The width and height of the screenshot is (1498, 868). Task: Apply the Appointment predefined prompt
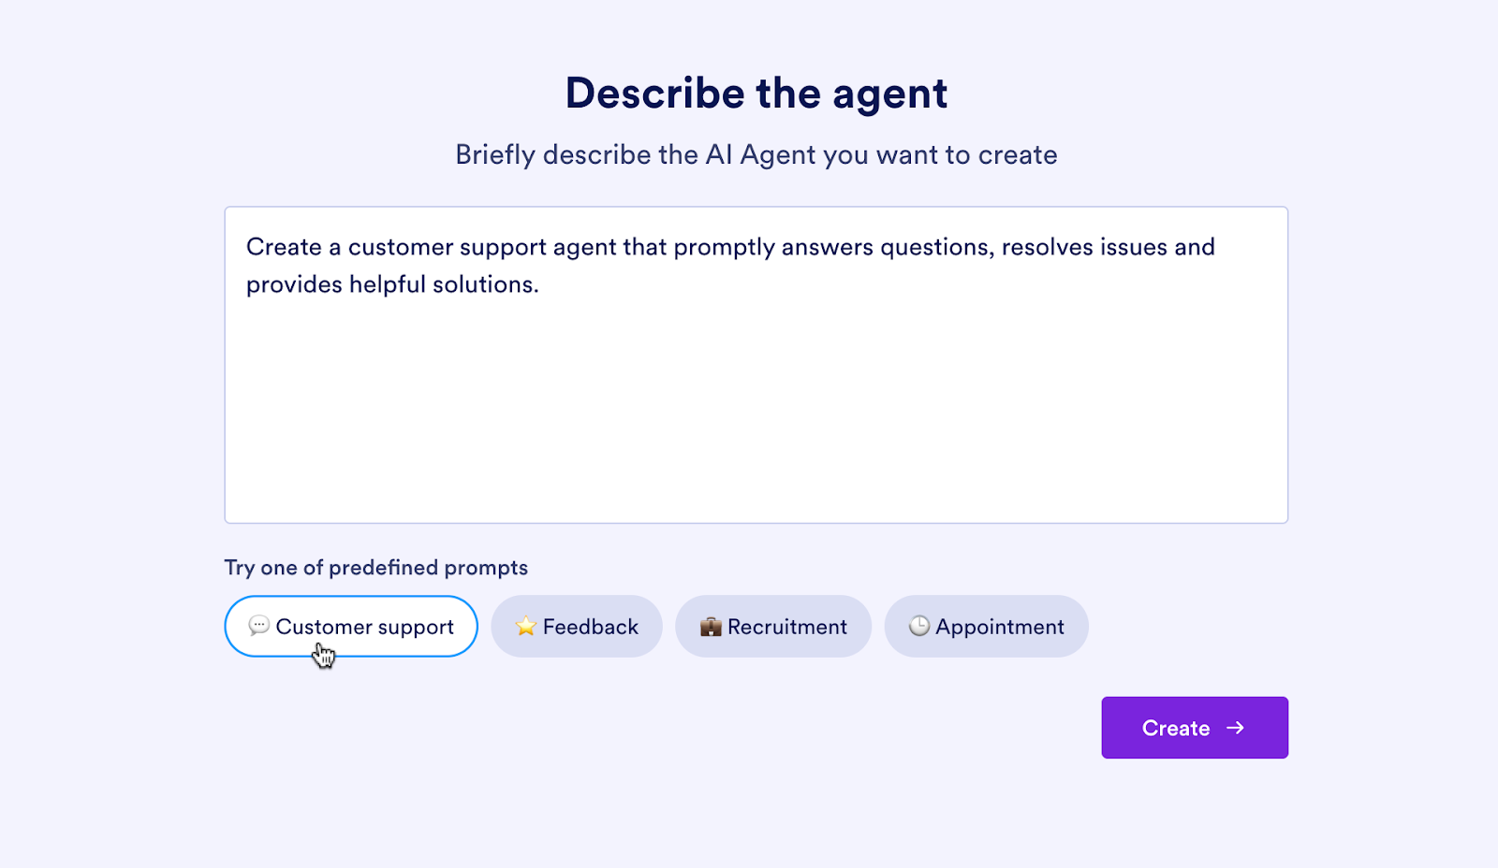[987, 626]
